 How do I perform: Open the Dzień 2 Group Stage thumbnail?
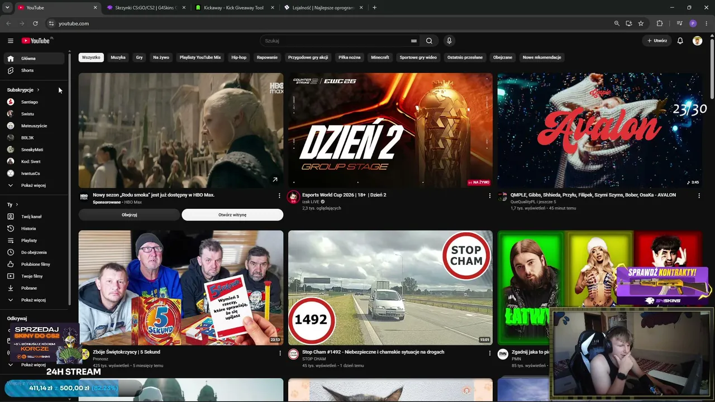pos(390,131)
